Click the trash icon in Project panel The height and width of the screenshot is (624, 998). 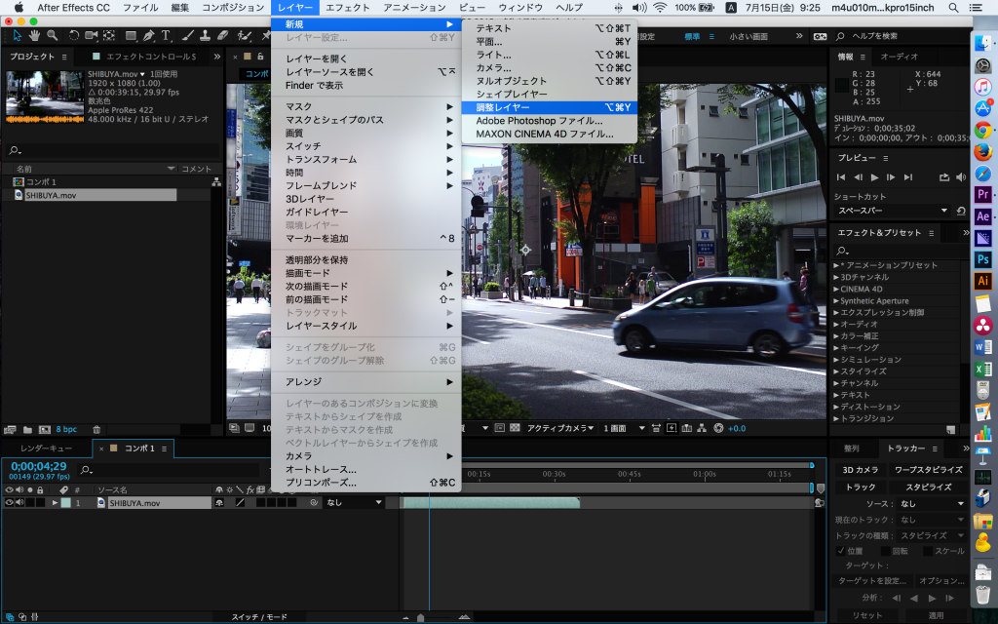(97, 429)
